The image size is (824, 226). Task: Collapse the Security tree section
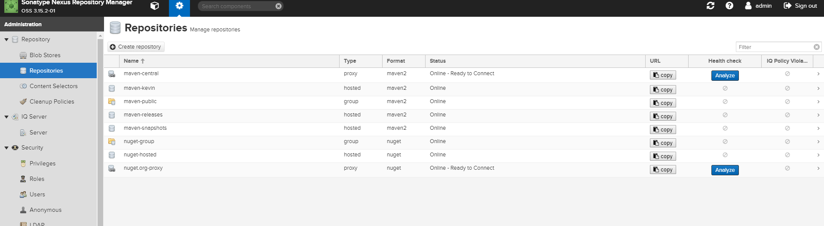pos(6,148)
